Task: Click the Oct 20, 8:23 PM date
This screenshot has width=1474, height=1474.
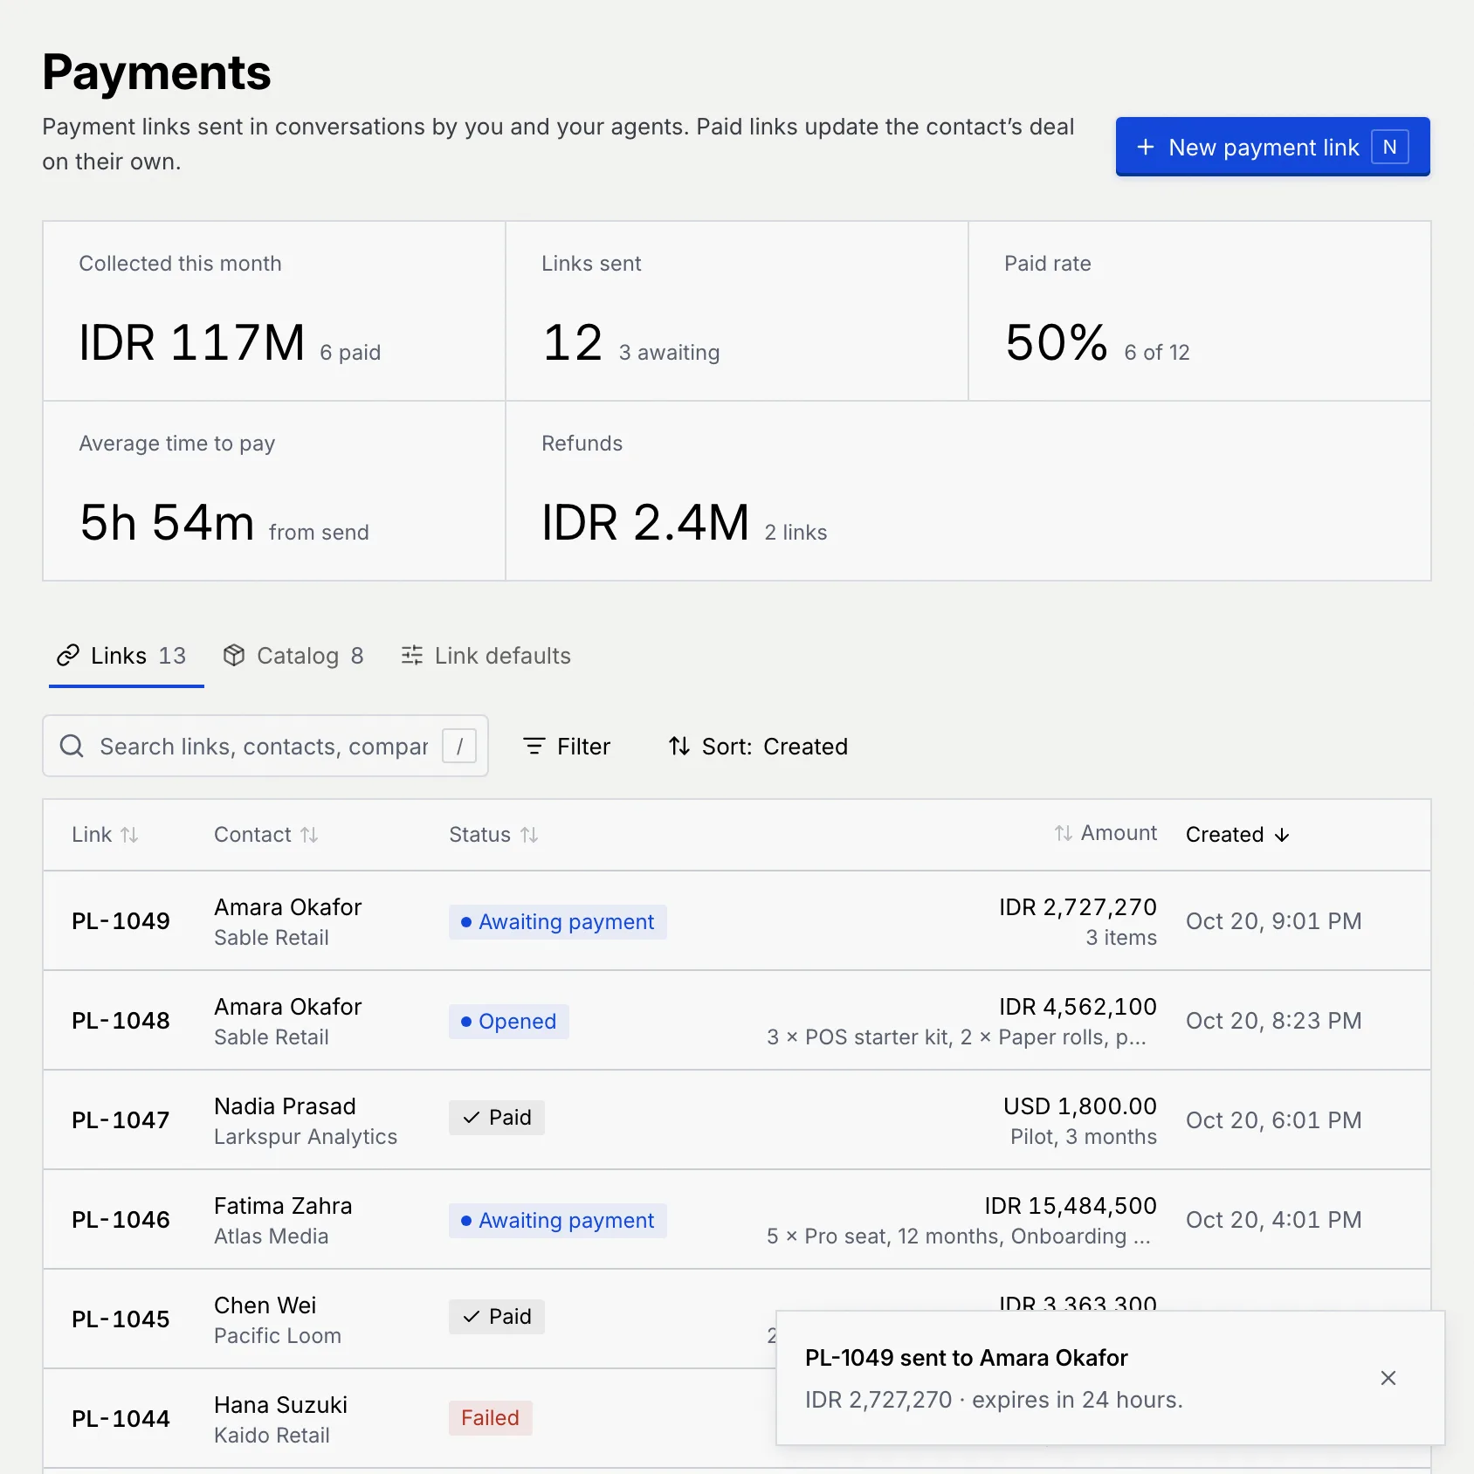Action: coord(1274,1021)
